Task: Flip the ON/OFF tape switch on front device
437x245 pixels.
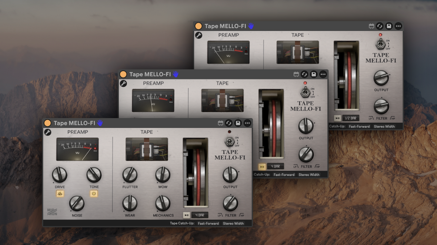Action: (x=230, y=142)
